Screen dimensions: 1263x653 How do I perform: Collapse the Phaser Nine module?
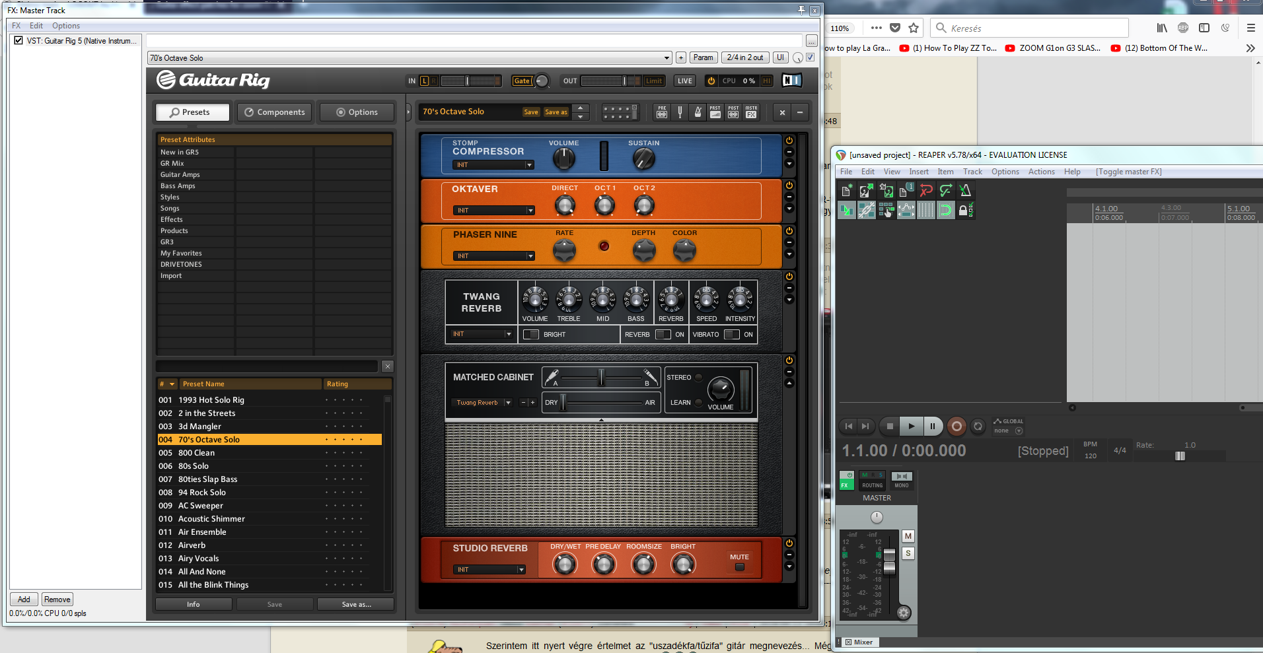789,243
